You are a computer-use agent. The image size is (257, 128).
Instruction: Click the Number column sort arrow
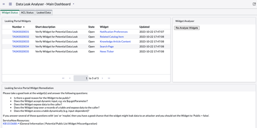(x=24, y=27)
